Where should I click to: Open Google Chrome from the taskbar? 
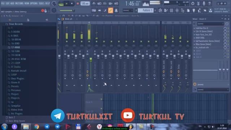pos(36,127)
